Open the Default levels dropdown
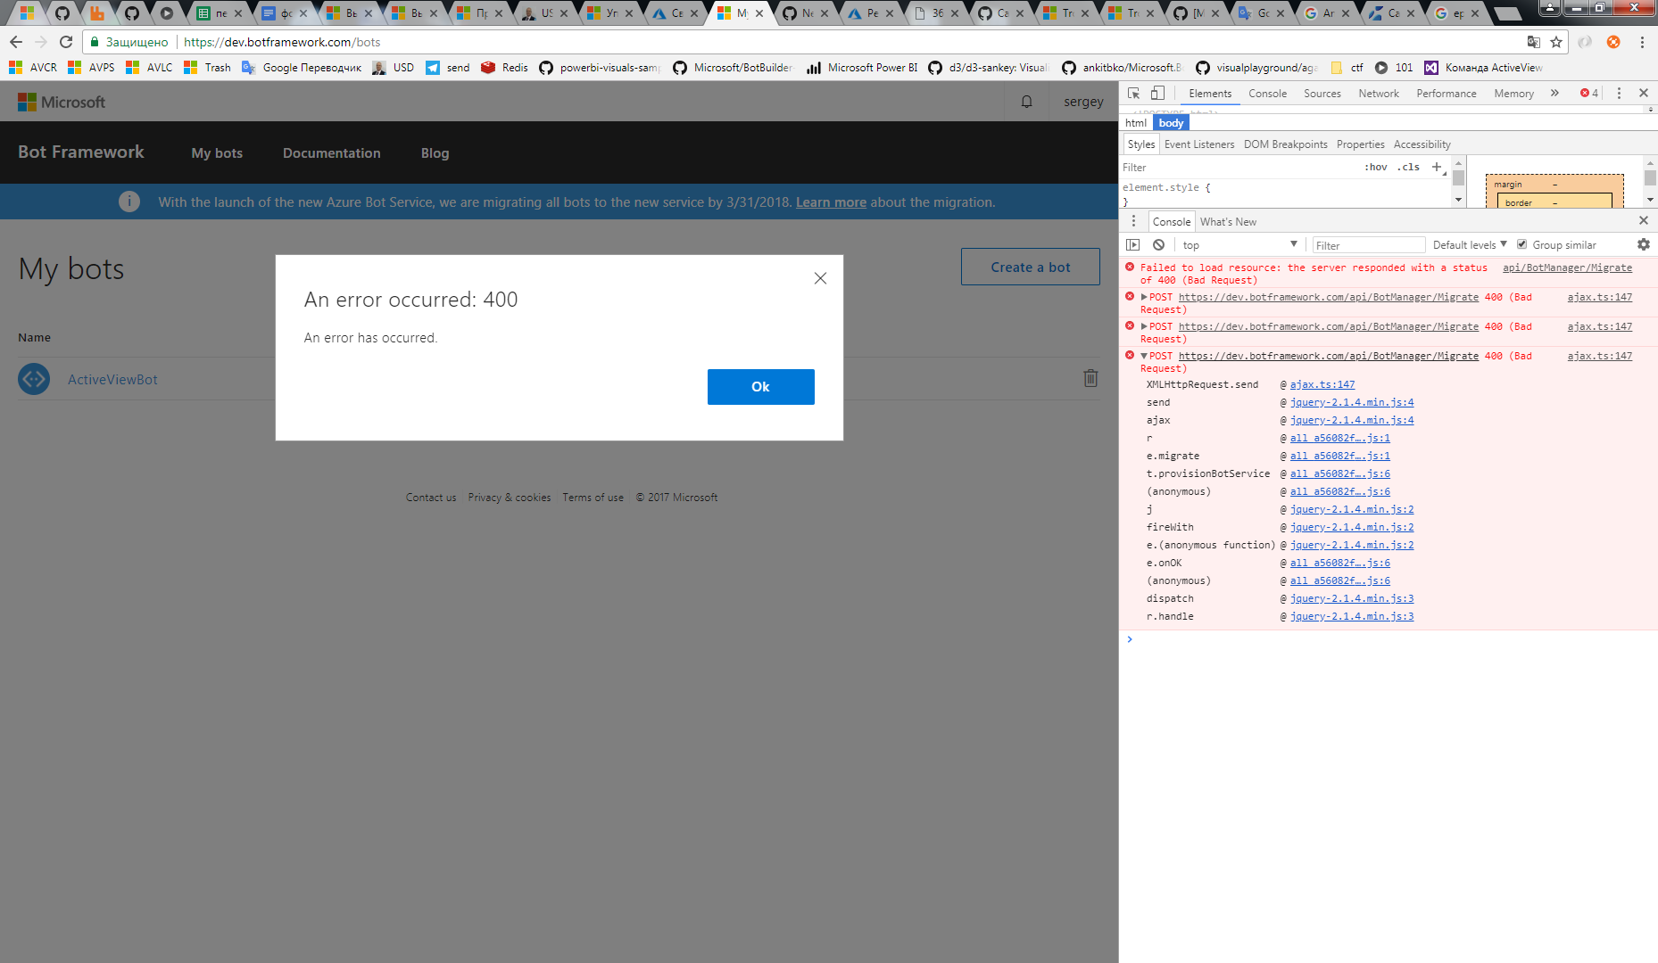The height and width of the screenshot is (963, 1658). coord(1468,243)
